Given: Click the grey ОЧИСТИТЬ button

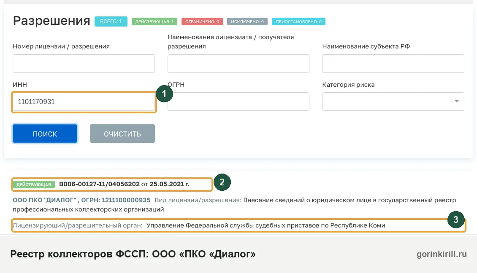Looking at the screenshot, I should pos(122,134).
